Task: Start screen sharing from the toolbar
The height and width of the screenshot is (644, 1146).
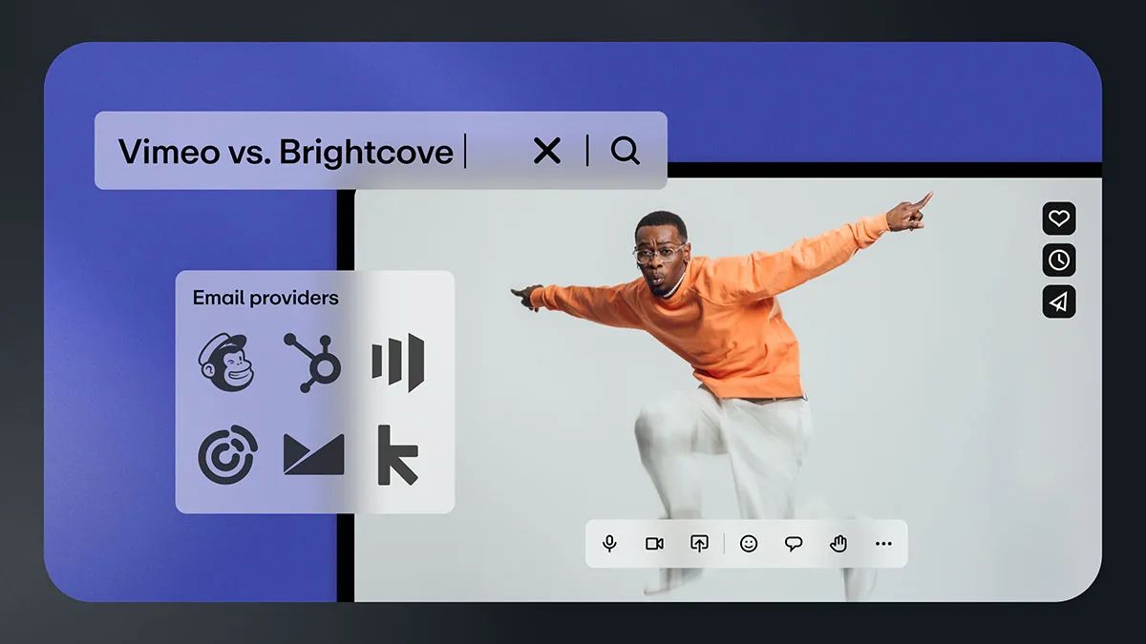Action: pyautogui.click(x=699, y=544)
